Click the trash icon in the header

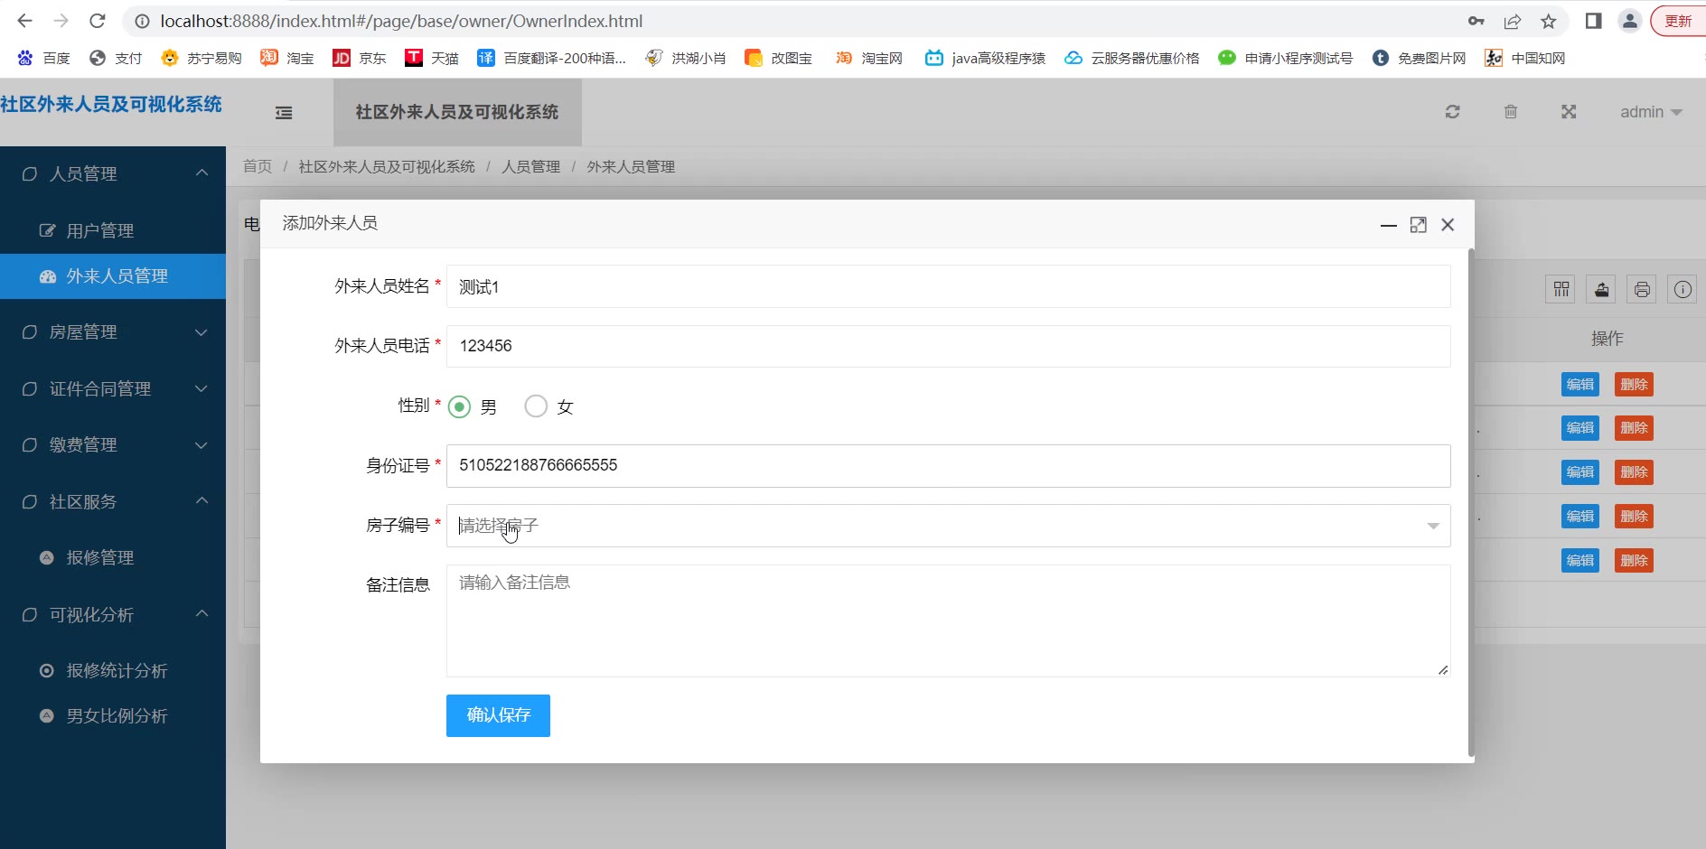1510,112
